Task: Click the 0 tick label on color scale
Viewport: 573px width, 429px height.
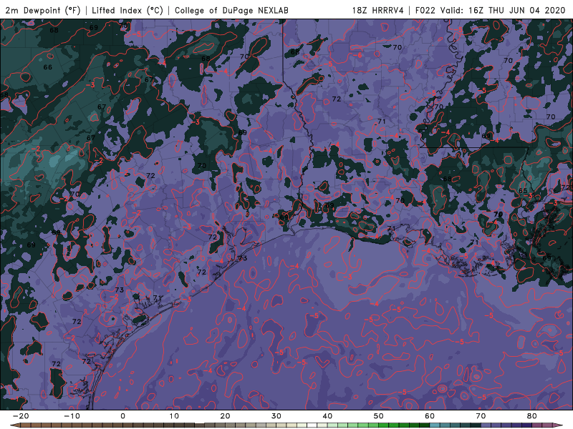Action: pyautogui.click(x=122, y=416)
